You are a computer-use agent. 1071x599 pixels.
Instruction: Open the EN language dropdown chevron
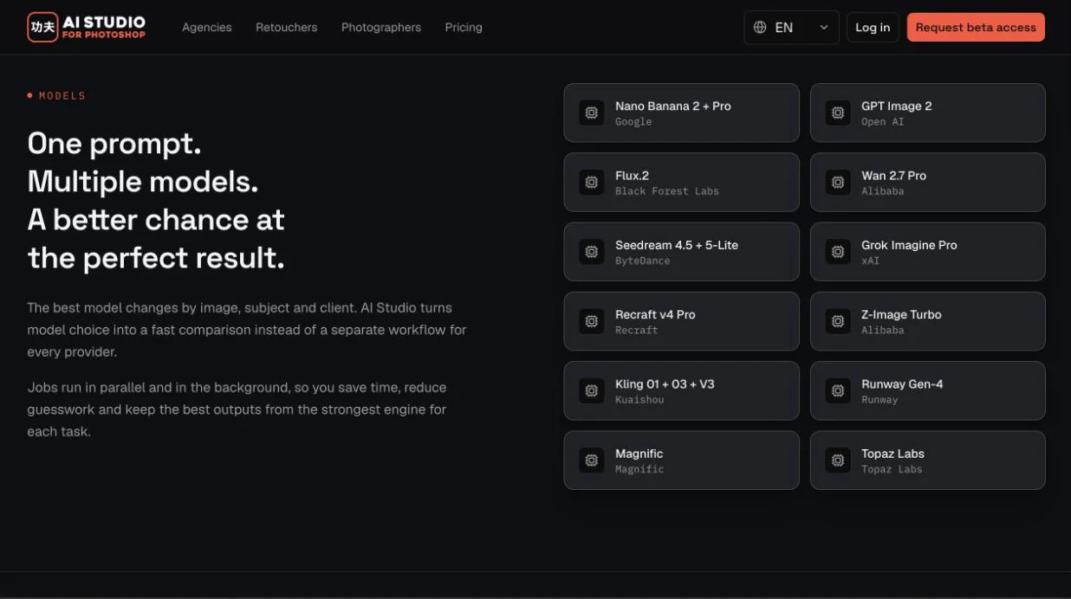click(823, 28)
